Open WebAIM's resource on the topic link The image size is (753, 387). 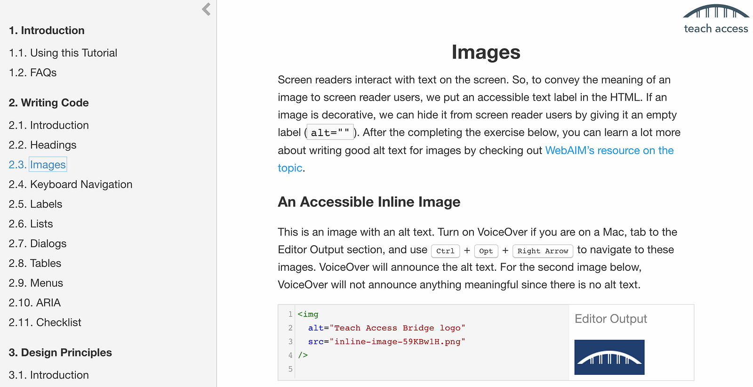tap(609, 151)
